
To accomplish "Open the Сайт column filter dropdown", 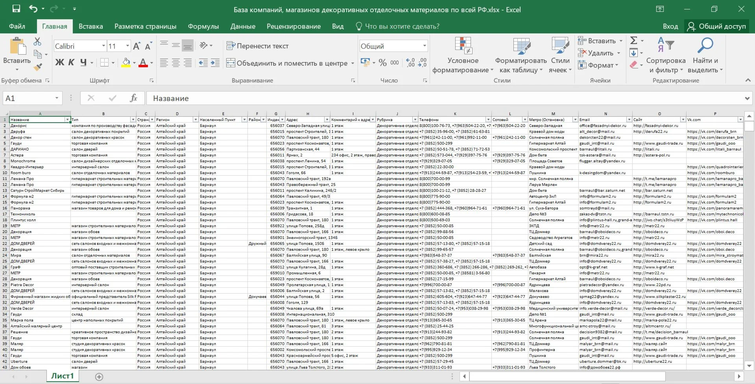I will click(683, 119).
